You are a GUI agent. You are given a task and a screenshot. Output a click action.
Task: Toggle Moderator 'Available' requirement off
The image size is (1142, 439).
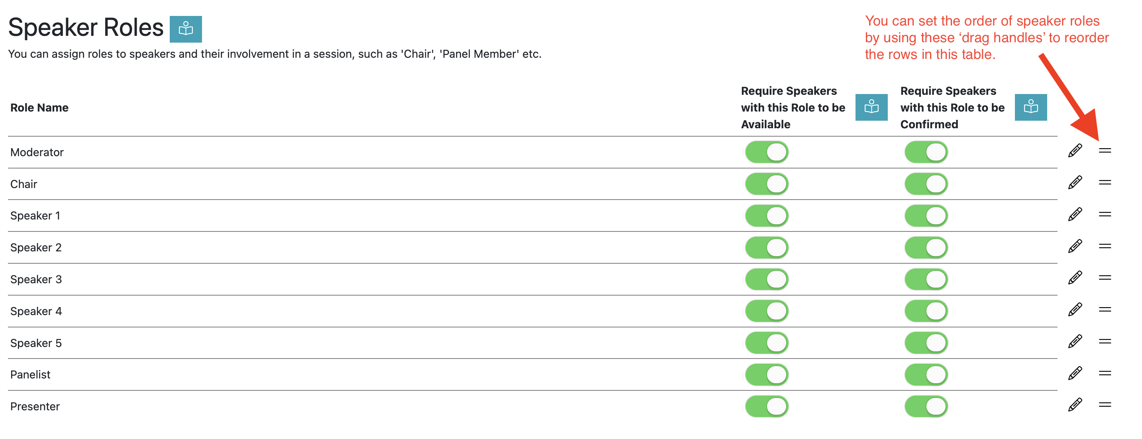(x=767, y=152)
